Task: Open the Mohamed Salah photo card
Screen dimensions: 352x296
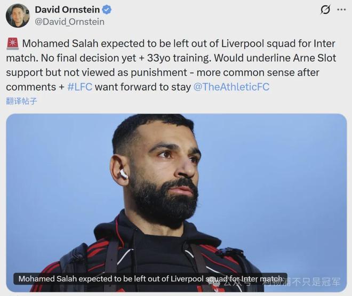Action: click(177, 203)
